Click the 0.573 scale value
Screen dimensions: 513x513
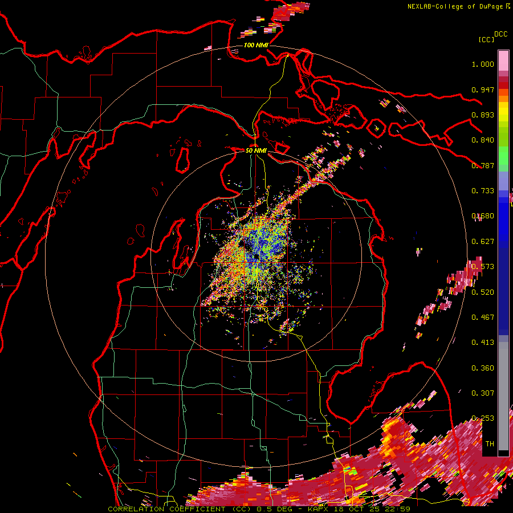(483, 267)
